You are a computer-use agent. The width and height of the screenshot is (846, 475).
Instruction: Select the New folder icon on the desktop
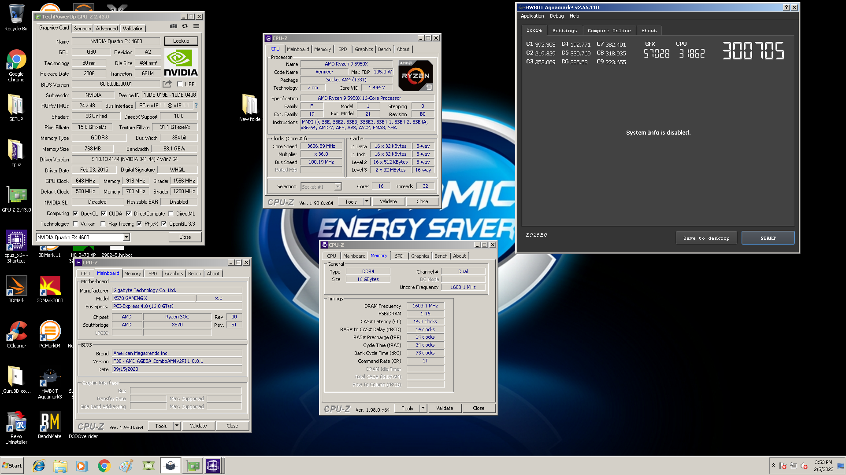(x=250, y=107)
